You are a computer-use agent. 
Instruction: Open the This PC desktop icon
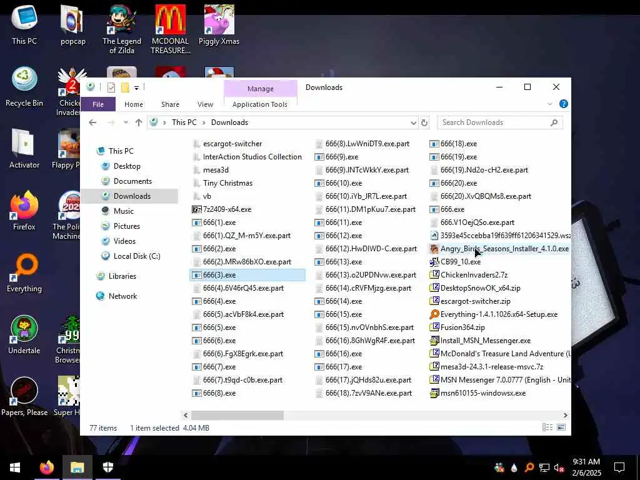pos(24,24)
